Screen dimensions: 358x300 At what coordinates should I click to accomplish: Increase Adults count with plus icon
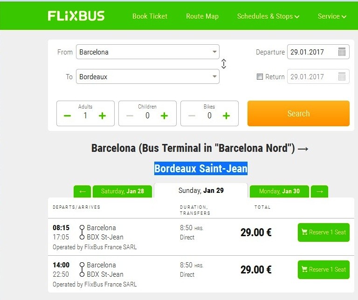102,116
